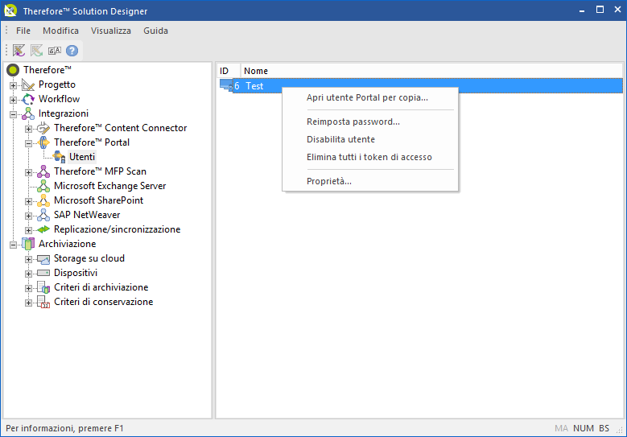Click the Microsoft SharePoint icon
Image resolution: width=627 pixels, height=437 pixels.
[x=43, y=200]
